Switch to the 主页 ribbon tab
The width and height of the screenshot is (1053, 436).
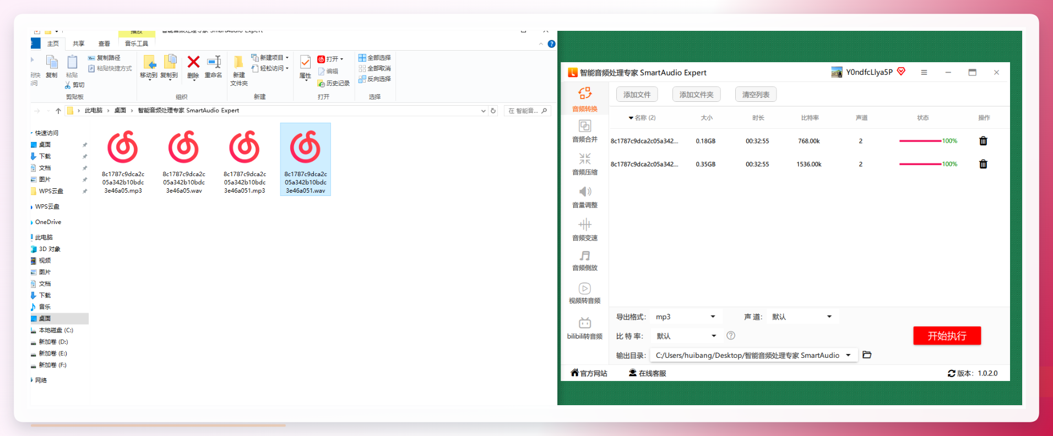point(53,43)
